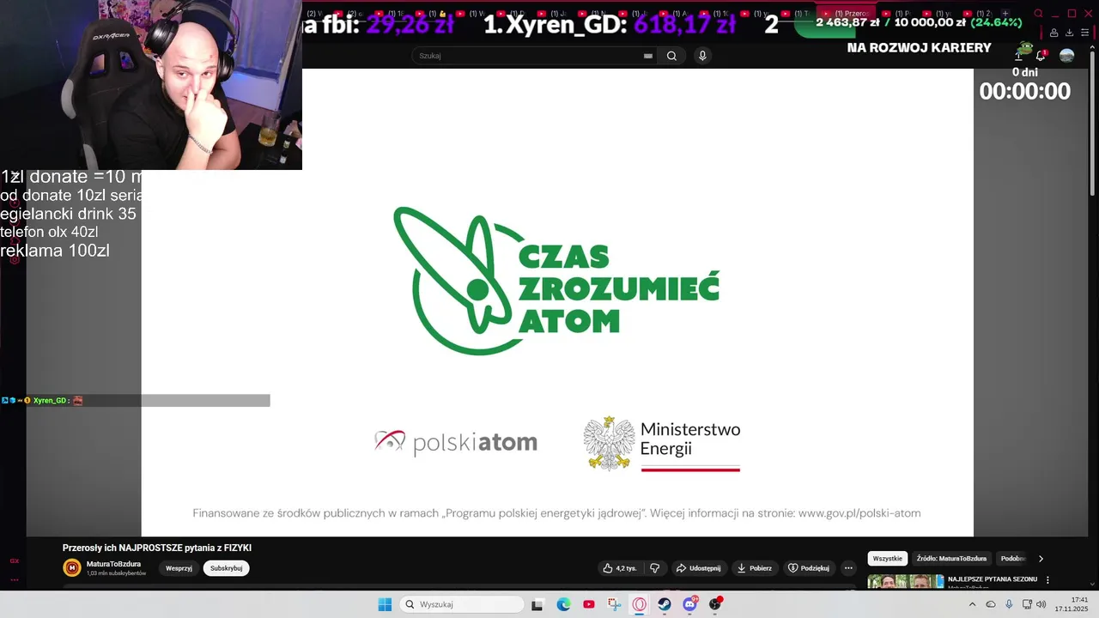
Task: Open new browser tab with plus
Action: (x=1005, y=14)
